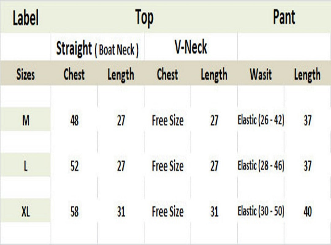Select chest value 58 cell
Image resolution: width=331 pixels, height=245 pixels.
(74, 212)
